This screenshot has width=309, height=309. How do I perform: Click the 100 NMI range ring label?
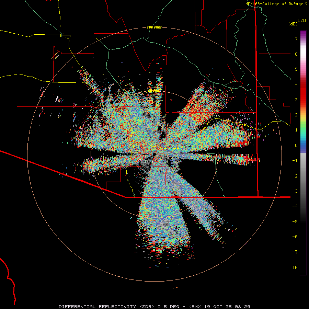(154, 27)
